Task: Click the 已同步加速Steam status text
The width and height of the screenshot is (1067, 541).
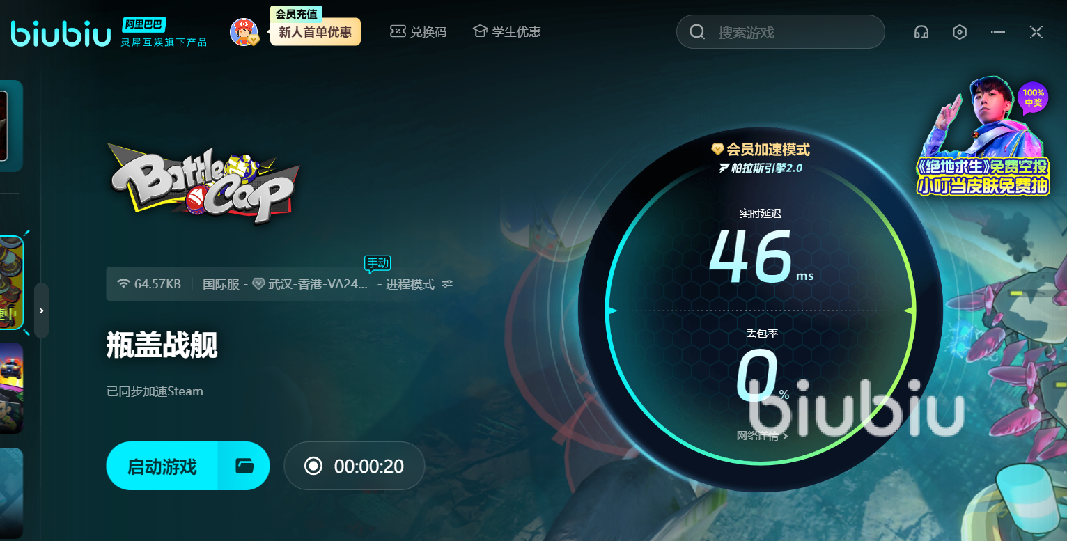Action: pyautogui.click(x=155, y=391)
